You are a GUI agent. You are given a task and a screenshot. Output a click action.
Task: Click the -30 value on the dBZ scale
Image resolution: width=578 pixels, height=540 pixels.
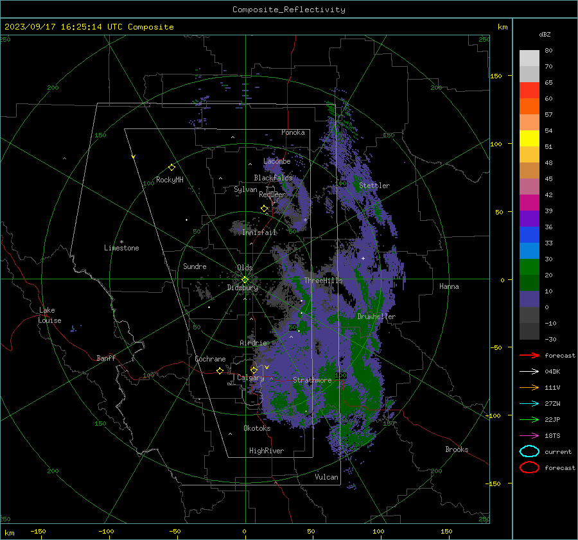[x=550, y=339]
